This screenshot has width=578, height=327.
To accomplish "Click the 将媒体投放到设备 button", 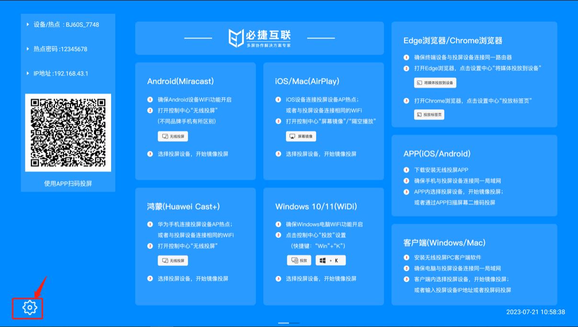I will point(435,83).
